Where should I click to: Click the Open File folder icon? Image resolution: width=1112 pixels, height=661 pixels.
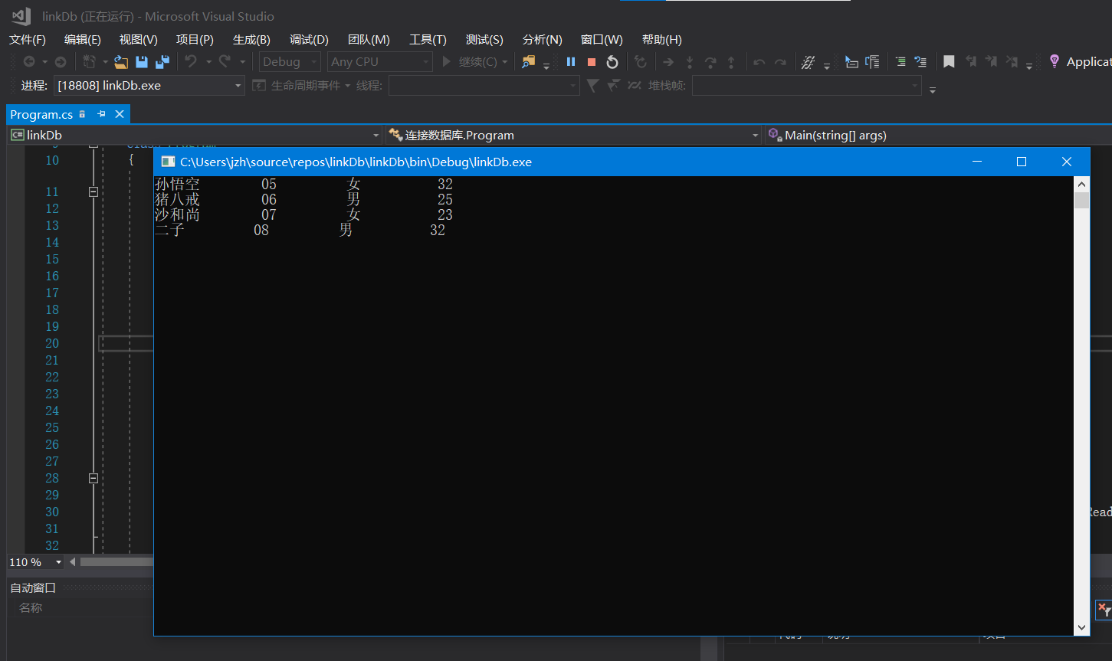(121, 62)
